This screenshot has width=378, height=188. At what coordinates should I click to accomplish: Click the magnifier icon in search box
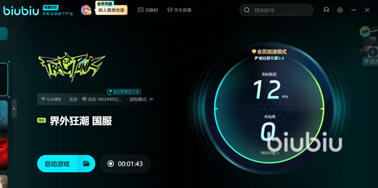click(x=247, y=10)
